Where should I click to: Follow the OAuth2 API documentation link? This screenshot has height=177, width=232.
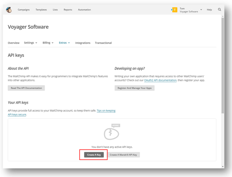[160, 80]
